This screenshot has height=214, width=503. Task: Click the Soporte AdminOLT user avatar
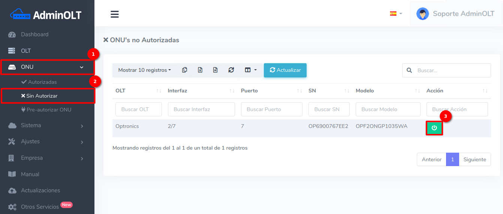(x=422, y=14)
